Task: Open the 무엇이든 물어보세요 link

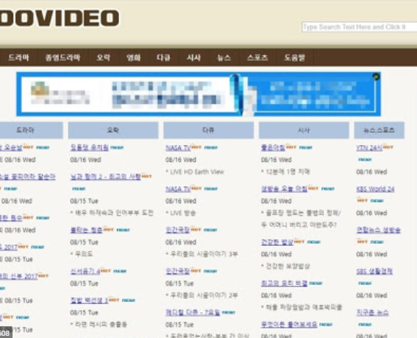Action: tap(289, 325)
